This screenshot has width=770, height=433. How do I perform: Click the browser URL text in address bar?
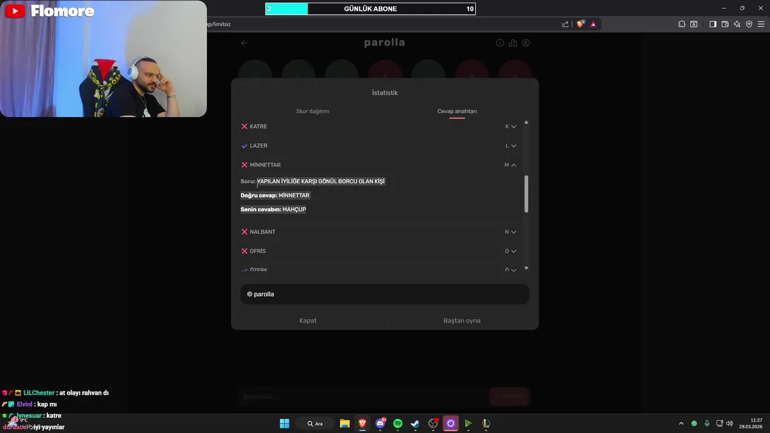219,24
